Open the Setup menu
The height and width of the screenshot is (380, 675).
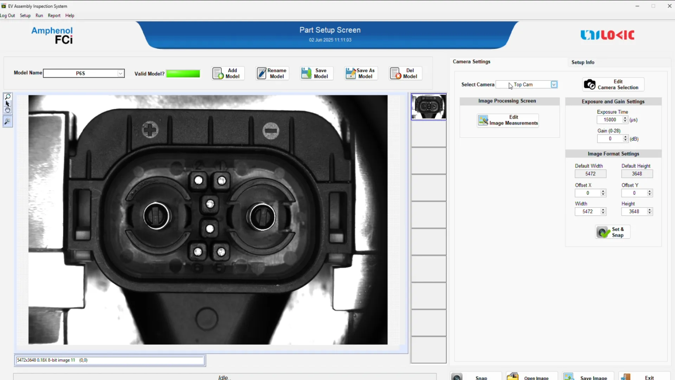[x=25, y=15]
